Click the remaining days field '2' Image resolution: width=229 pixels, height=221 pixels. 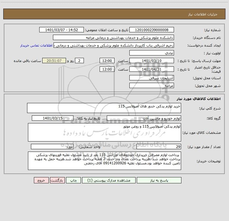pos(79,61)
